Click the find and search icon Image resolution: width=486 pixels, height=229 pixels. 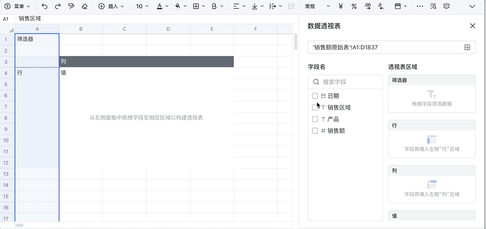coord(433,6)
